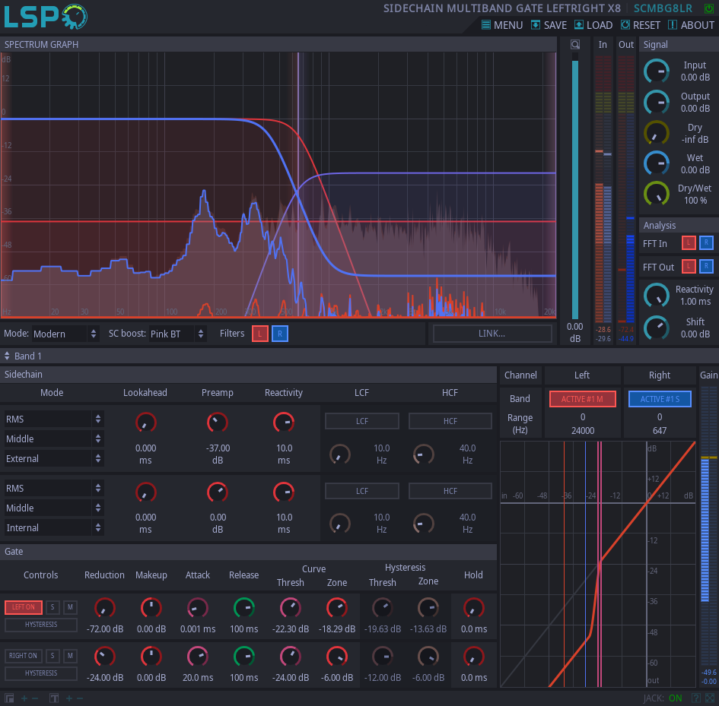
Task: Adjust the Input gain knob
Action: [657, 71]
